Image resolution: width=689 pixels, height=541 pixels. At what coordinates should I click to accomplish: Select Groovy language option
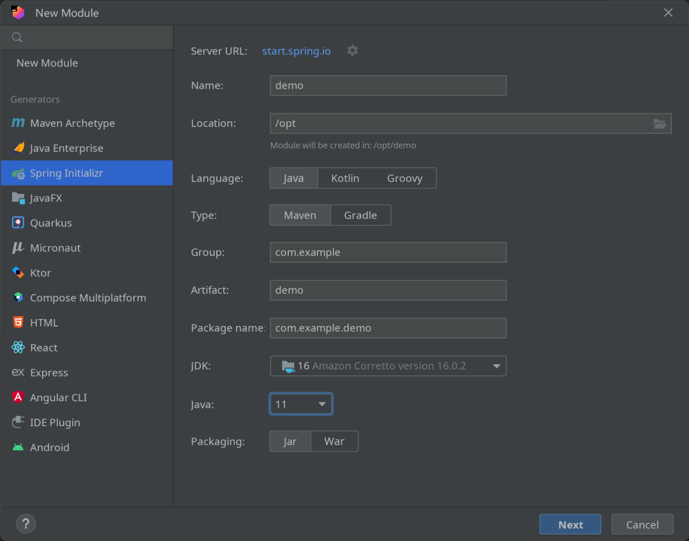pos(404,179)
